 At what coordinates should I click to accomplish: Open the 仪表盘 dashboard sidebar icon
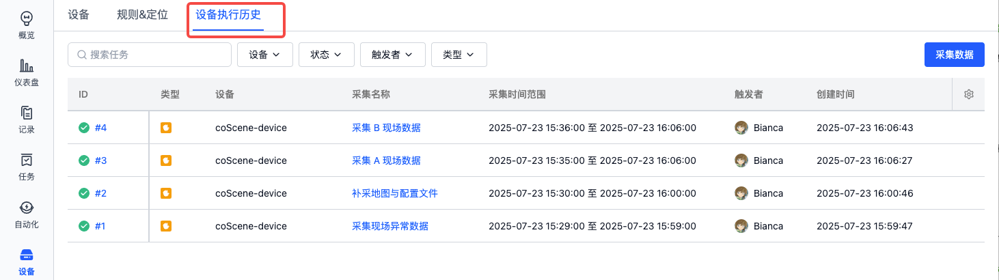(27, 66)
